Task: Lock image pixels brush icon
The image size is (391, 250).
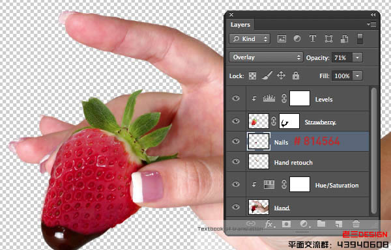Action: click(x=267, y=76)
